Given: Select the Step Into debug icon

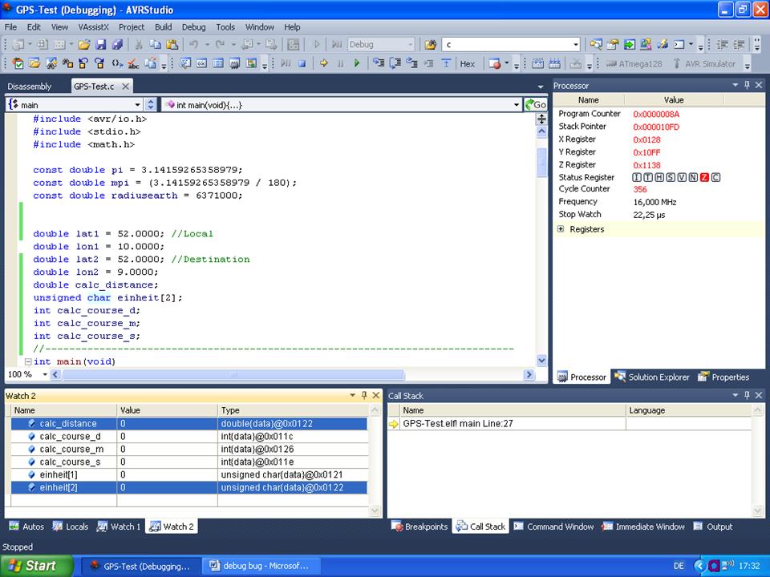Looking at the screenshot, I should [379, 63].
